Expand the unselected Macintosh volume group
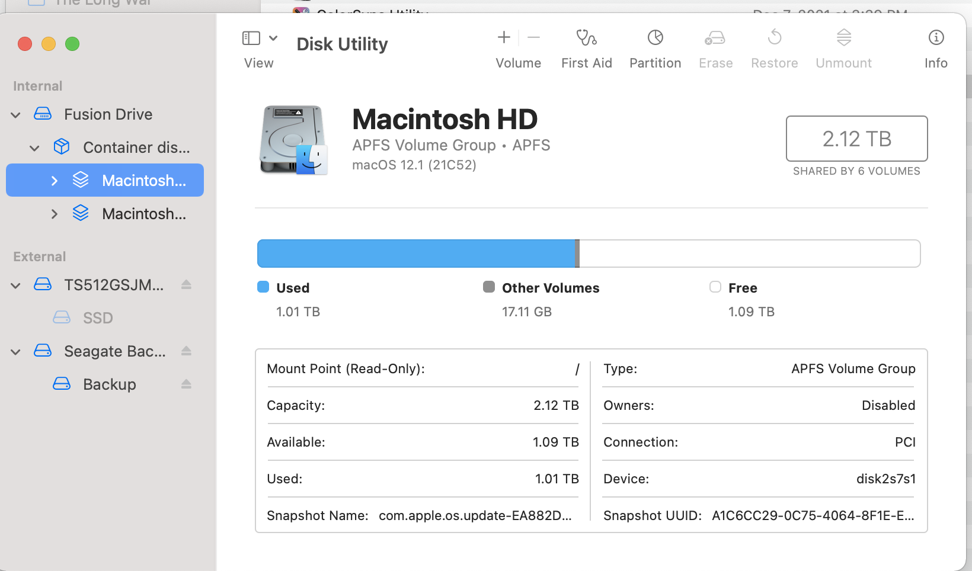 click(55, 214)
